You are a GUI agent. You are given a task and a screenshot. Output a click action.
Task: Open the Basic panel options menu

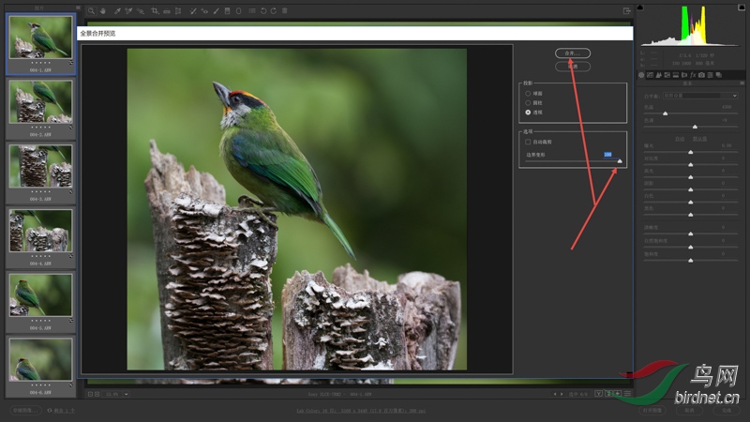coord(742,83)
